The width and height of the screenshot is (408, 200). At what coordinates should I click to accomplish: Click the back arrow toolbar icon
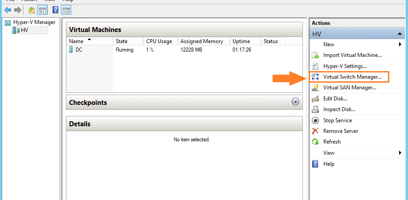point(8,10)
